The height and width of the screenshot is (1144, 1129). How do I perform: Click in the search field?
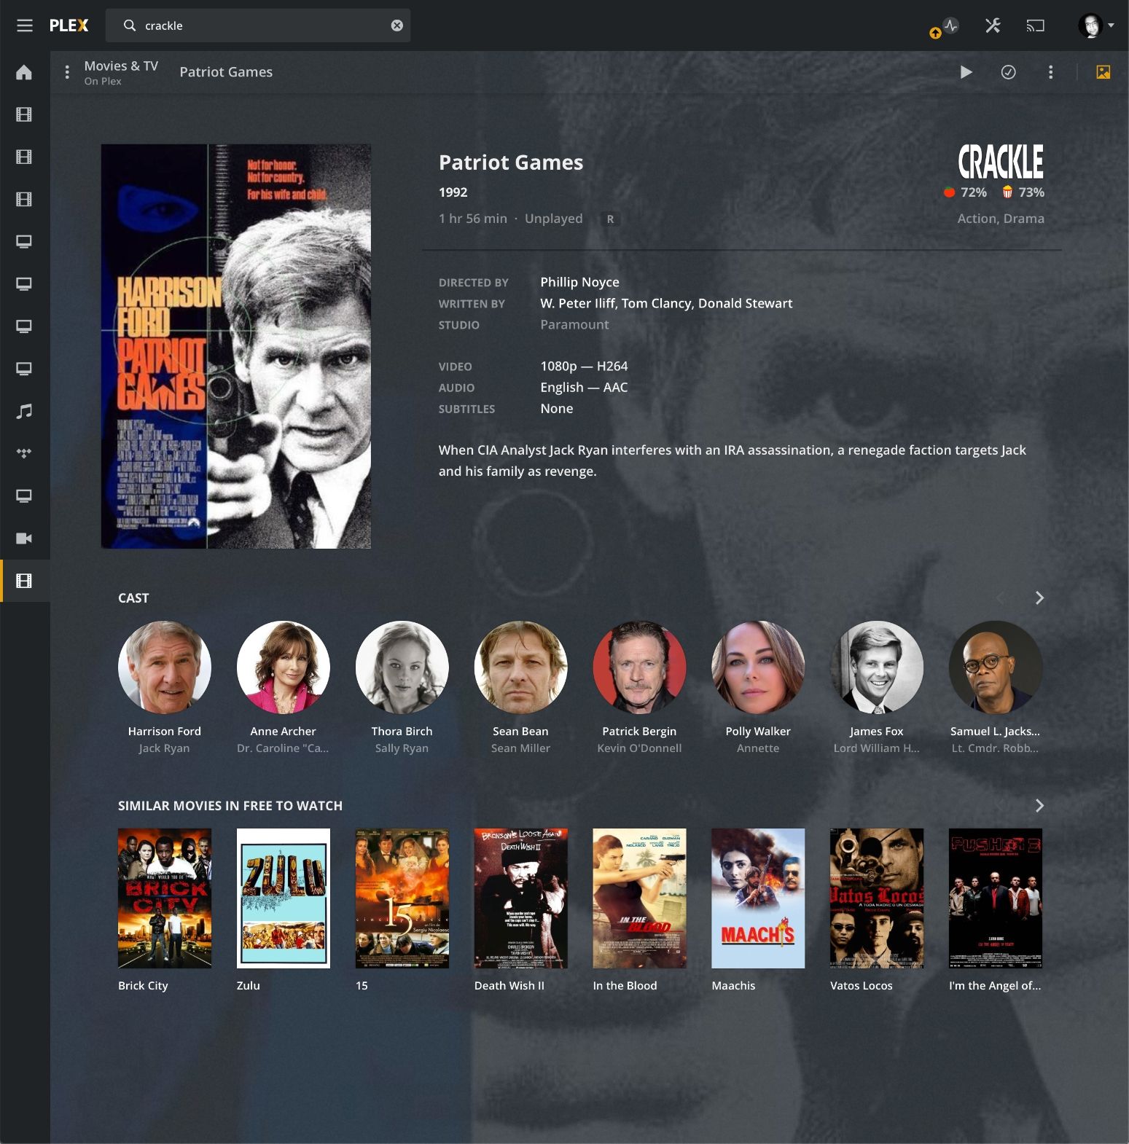(x=258, y=26)
